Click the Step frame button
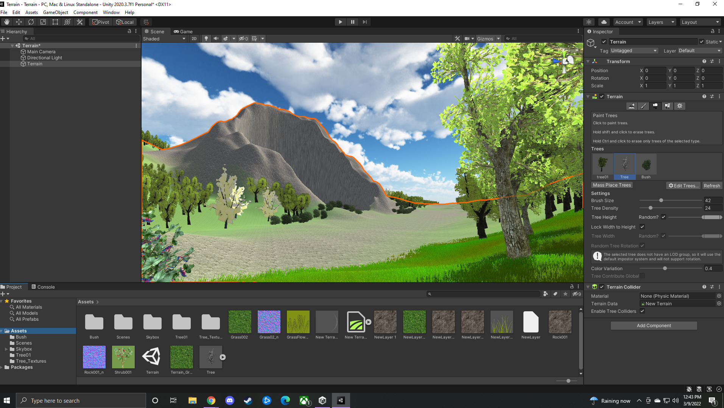This screenshot has height=408, width=724. click(x=365, y=22)
